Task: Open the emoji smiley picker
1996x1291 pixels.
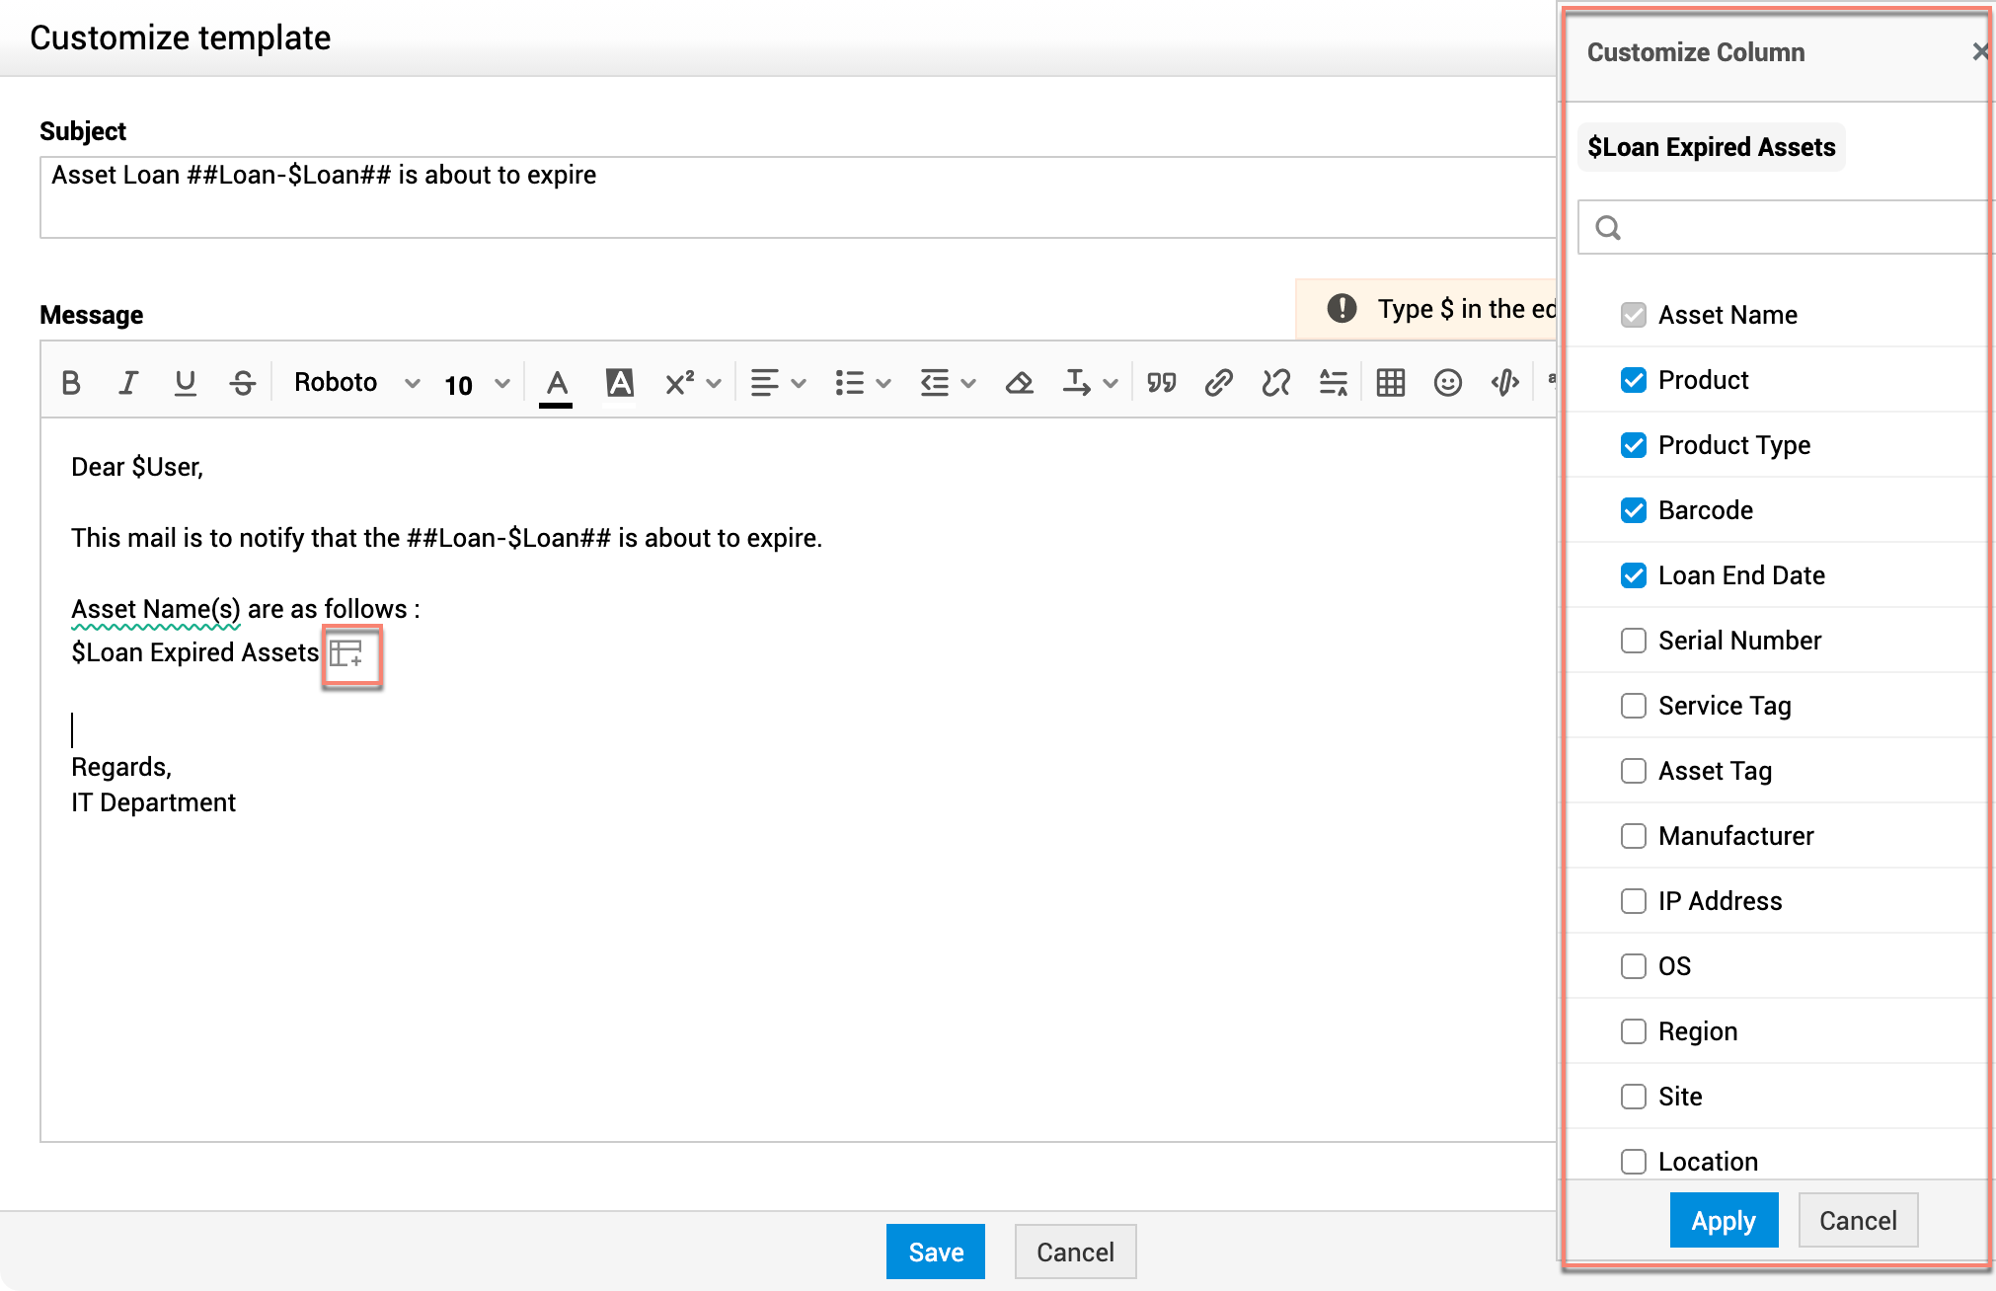Action: click(x=1447, y=383)
